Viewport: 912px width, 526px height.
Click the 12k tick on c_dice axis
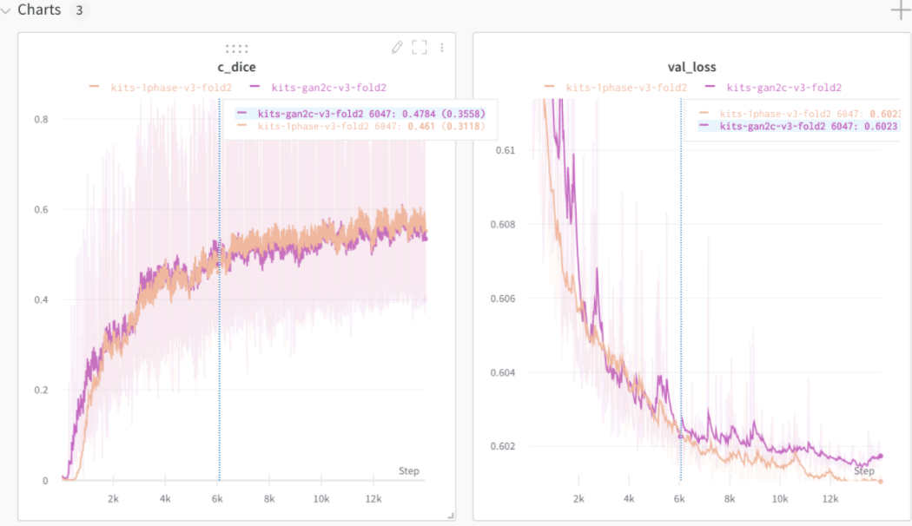coord(373,499)
